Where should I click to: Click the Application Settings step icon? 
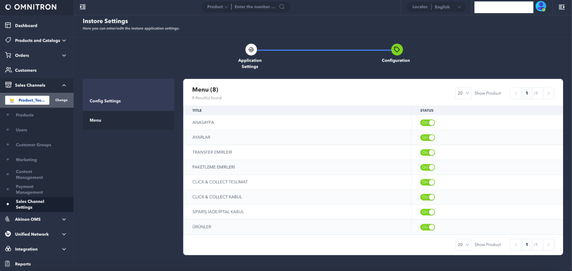[251, 50]
